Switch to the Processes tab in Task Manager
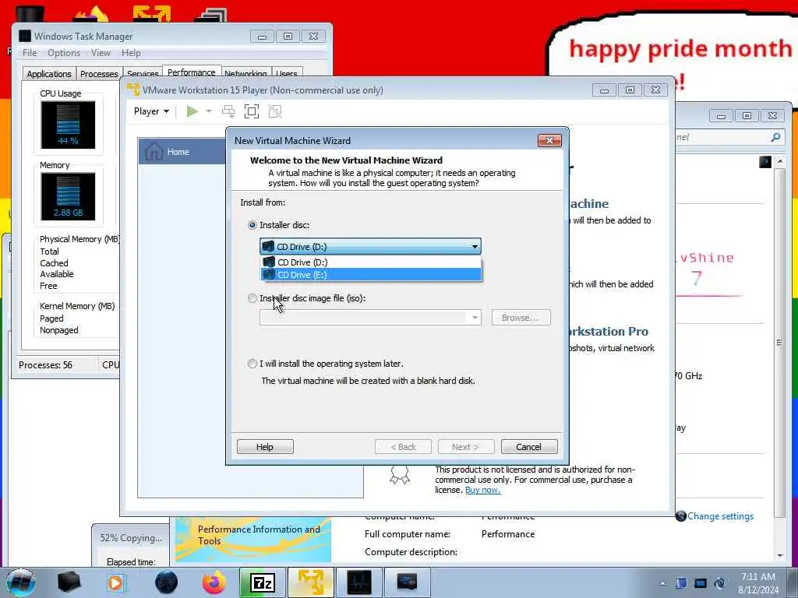Screen dimensions: 798x598 coord(99,74)
